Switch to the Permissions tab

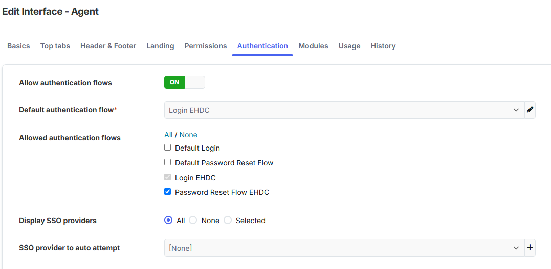pos(206,46)
